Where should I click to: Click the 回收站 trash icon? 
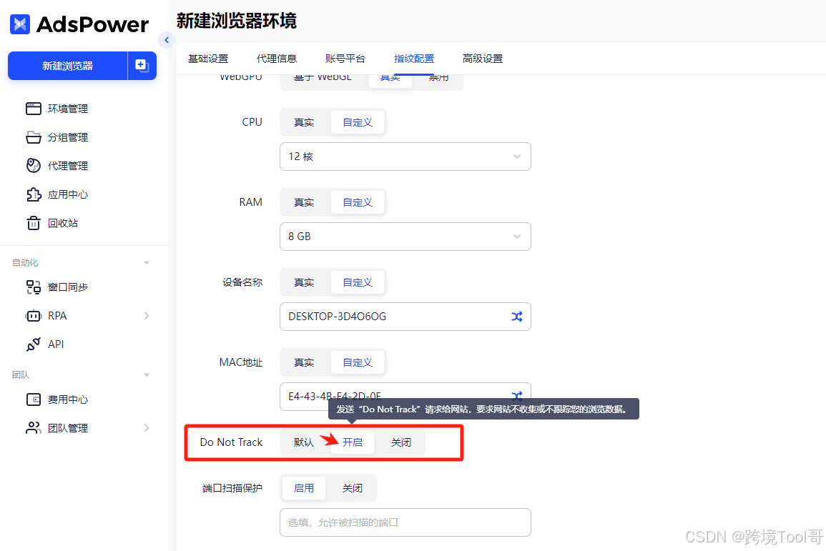point(33,223)
